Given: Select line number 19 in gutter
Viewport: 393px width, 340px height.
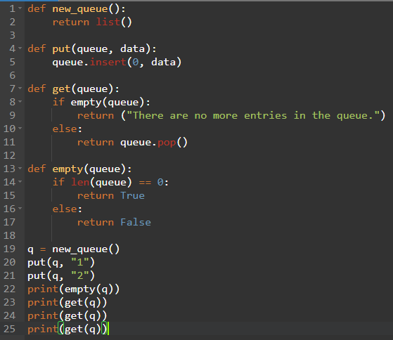Looking at the screenshot, I should point(10,249).
